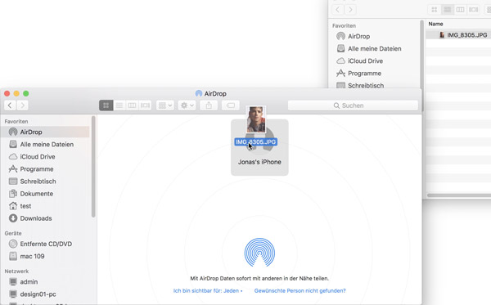Select AirDrop in front window sidebar

[45, 132]
